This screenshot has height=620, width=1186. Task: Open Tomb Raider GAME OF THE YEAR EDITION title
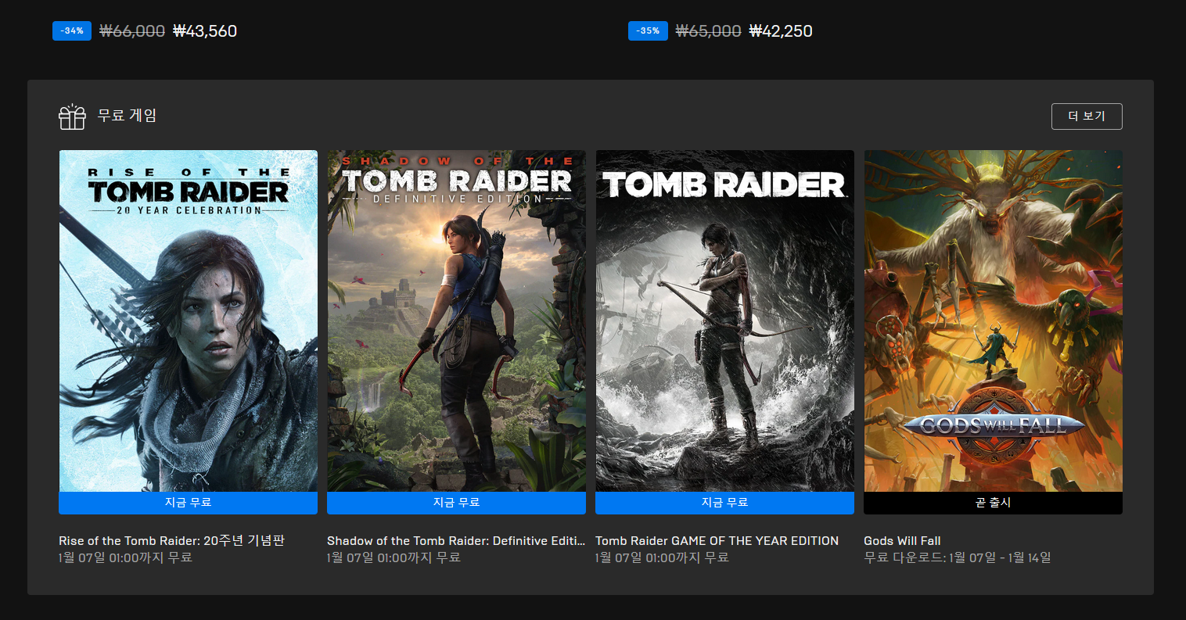[717, 540]
